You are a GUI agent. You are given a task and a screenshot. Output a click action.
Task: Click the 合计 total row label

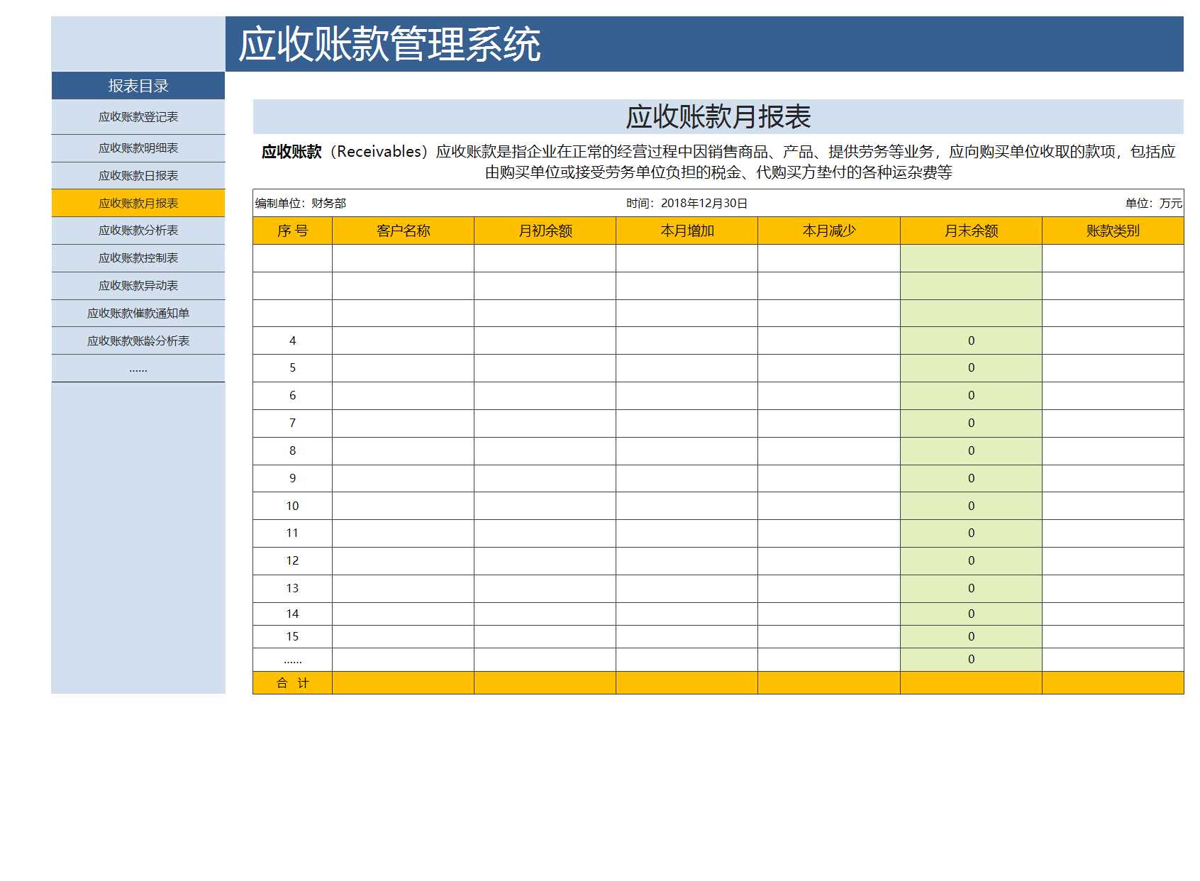click(x=293, y=683)
